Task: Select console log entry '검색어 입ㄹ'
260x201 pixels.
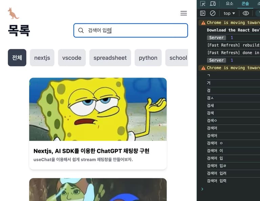Action: click(217, 166)
